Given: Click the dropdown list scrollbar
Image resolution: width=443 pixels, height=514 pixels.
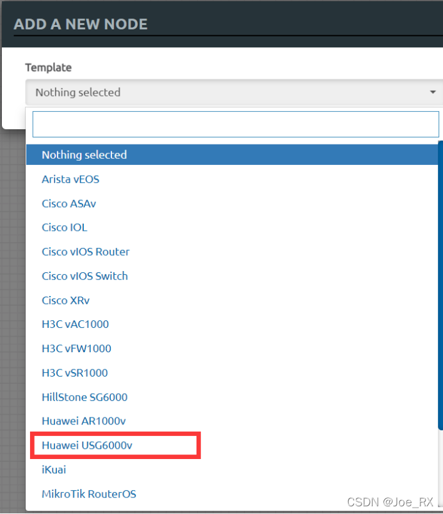Looking at the screenshot, I should 440,284.
